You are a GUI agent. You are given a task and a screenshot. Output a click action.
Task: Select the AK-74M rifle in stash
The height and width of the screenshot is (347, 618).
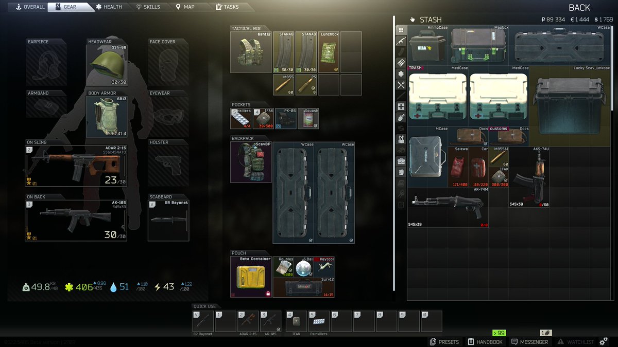pyautogui.click(x=448, y=207)
